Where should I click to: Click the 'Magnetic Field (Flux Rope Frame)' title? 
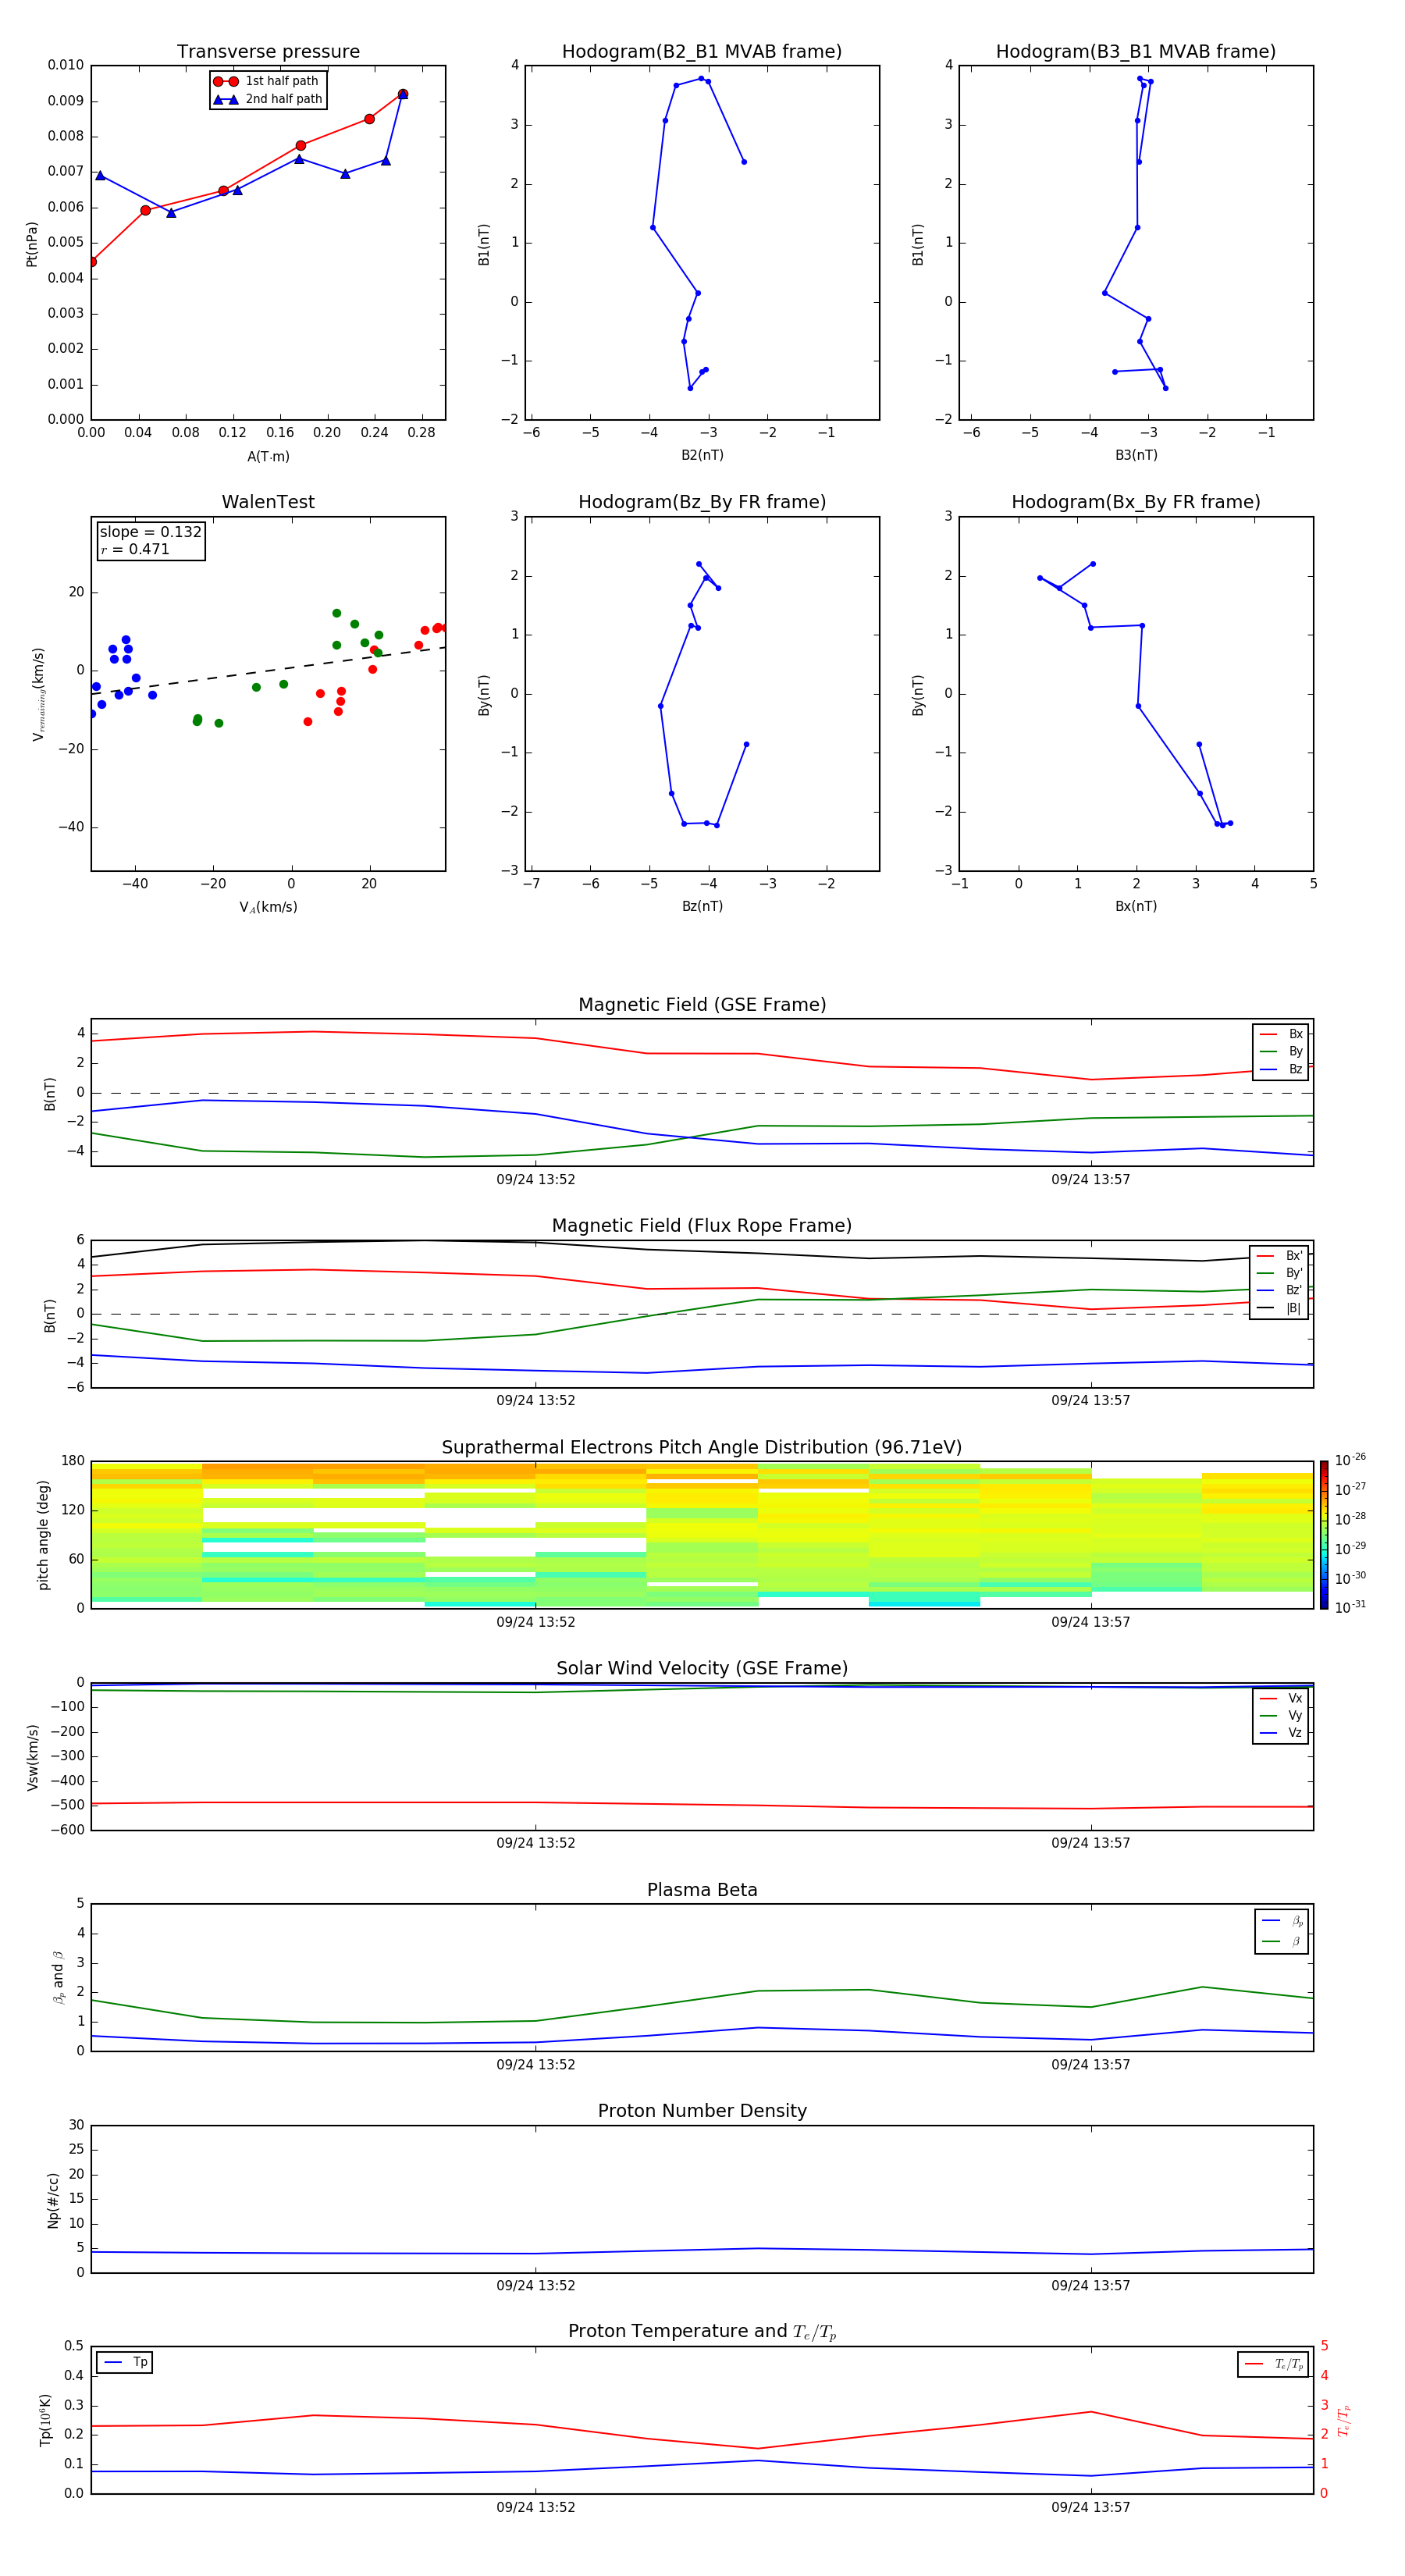tap(702, 1226)
